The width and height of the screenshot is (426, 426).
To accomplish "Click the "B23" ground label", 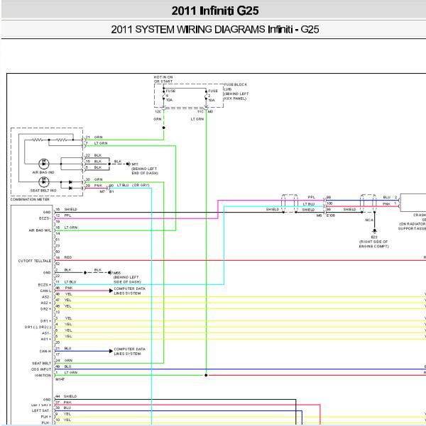I will [x=374, y=237].
